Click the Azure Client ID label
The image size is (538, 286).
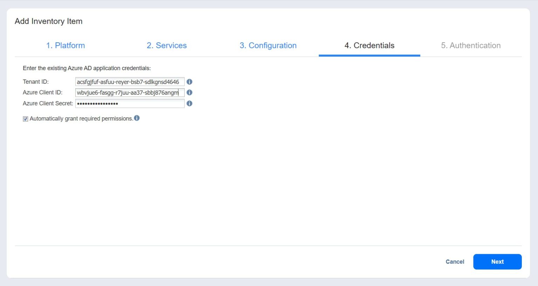[42, 92]
